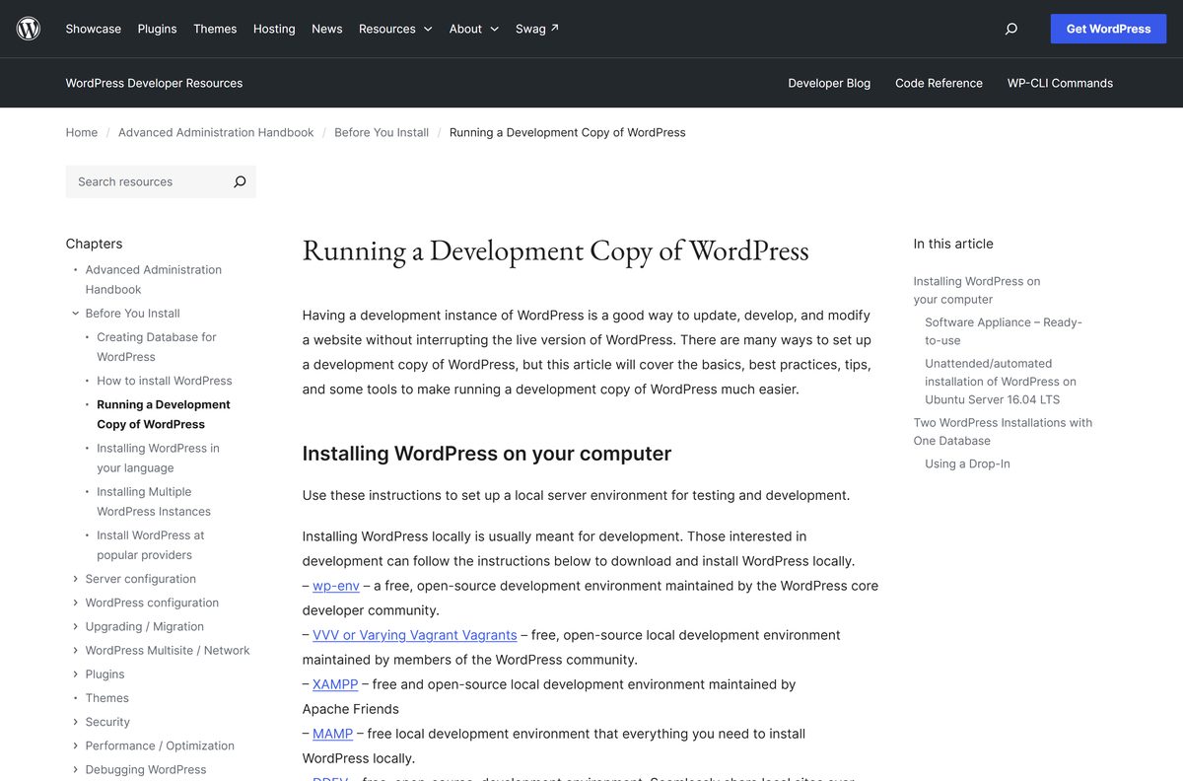Viewport: 1183px width, 781px height.
Task: Jump to Unattended/automated installation on Ubuntu section
Action: [x=1001, y=382]
